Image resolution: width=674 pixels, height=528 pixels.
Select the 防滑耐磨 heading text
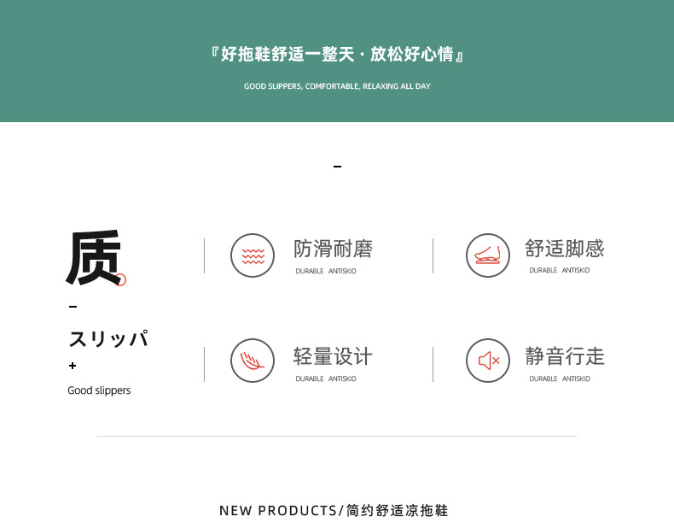point(333,249)
